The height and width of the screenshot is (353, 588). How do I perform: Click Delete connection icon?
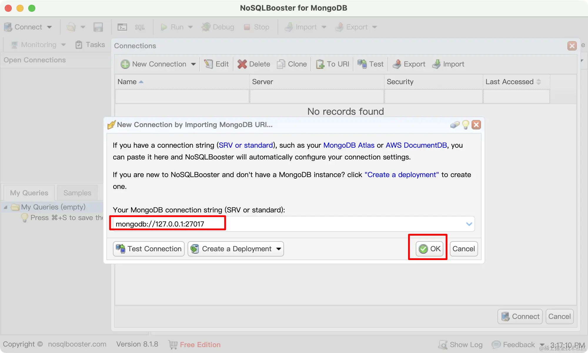242,64
